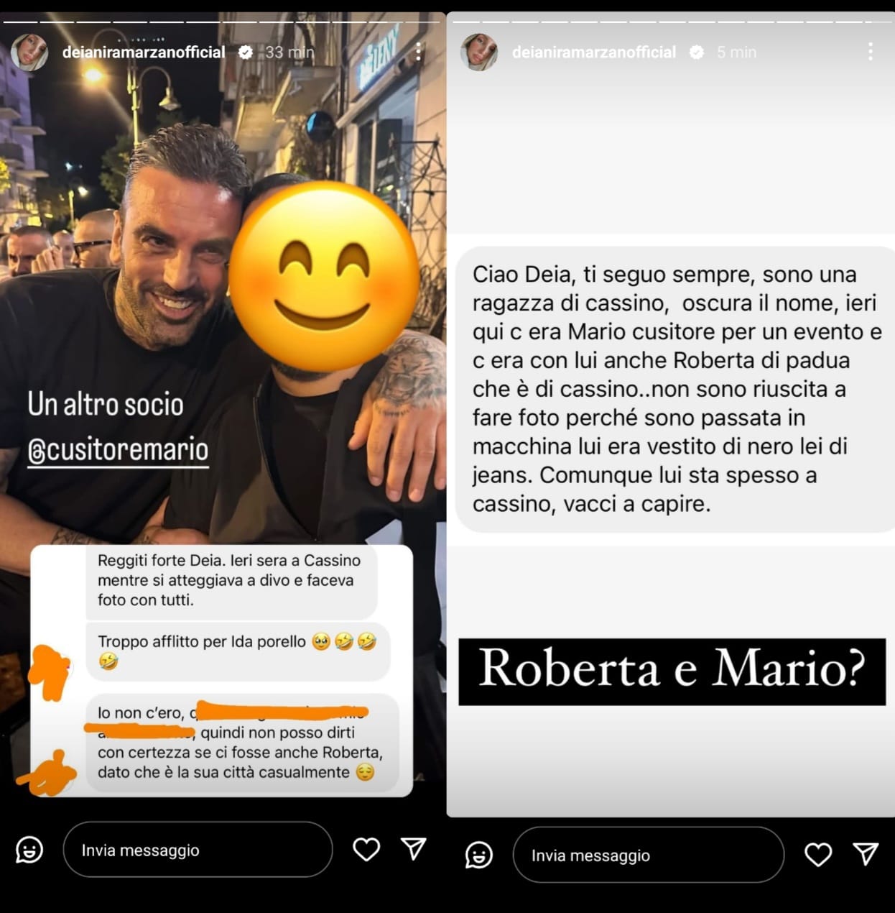Open emoji reactions on right story

[x=479, y=855]
